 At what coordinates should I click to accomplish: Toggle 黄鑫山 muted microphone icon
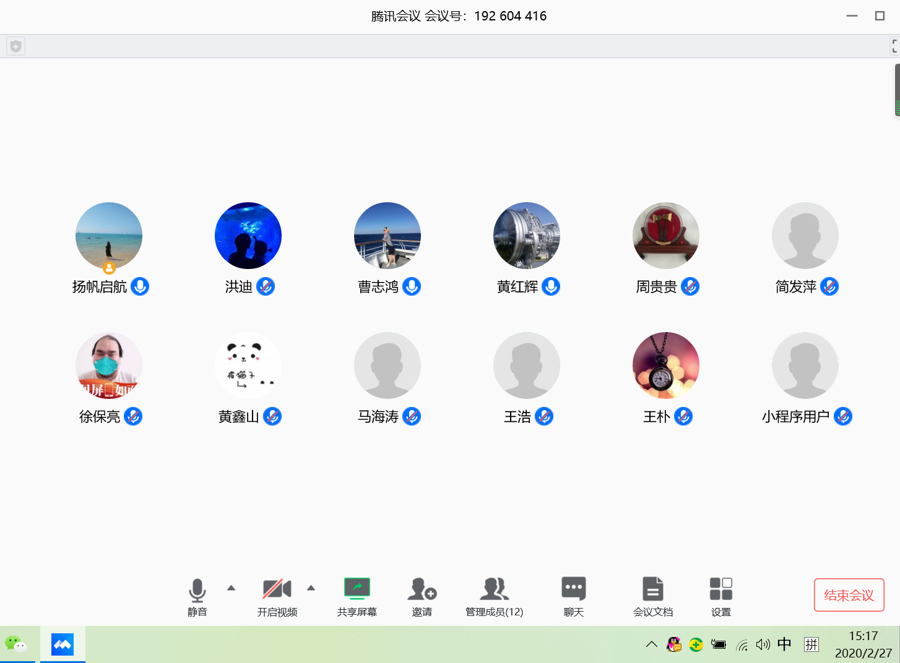272,416
